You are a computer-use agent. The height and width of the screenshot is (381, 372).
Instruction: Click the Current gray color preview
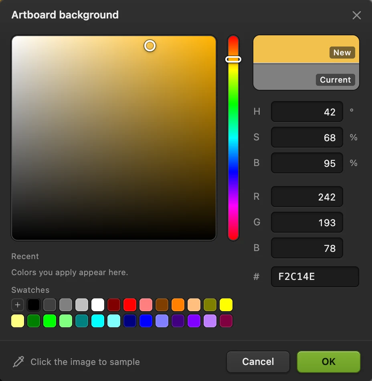[x=306, y=77]
